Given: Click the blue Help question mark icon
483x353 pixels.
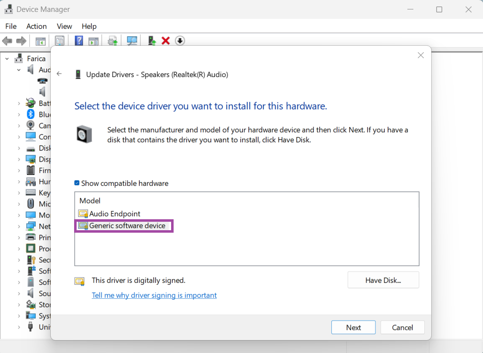Looking at the screenshot, I should point(79,41).
